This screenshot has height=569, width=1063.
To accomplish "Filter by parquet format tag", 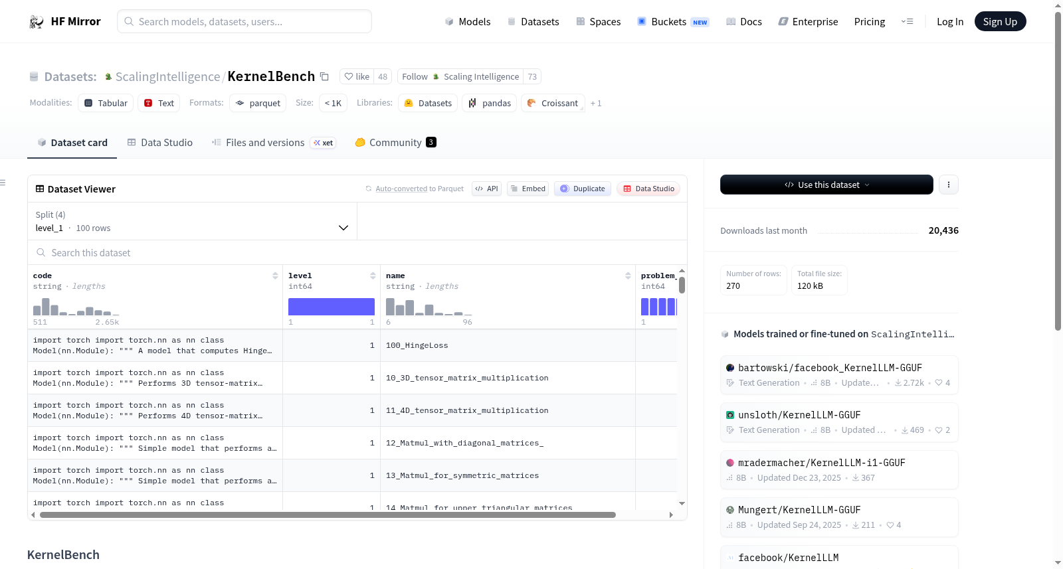I will click(x=258, y=103).
